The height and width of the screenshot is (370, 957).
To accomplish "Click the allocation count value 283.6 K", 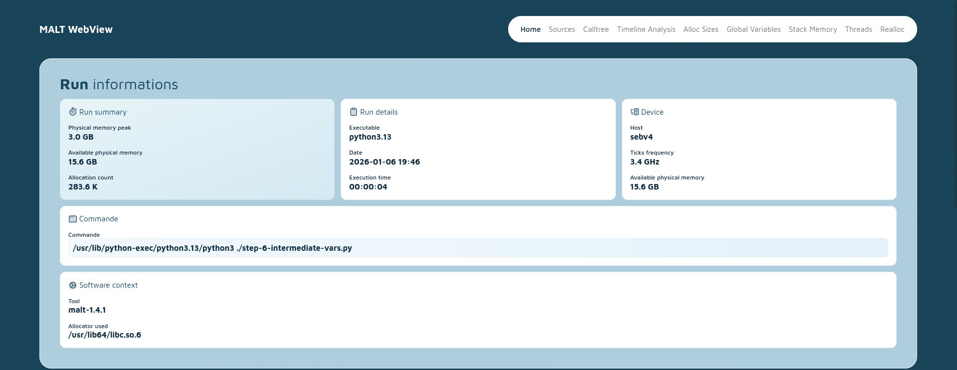I will pos(83,187).
